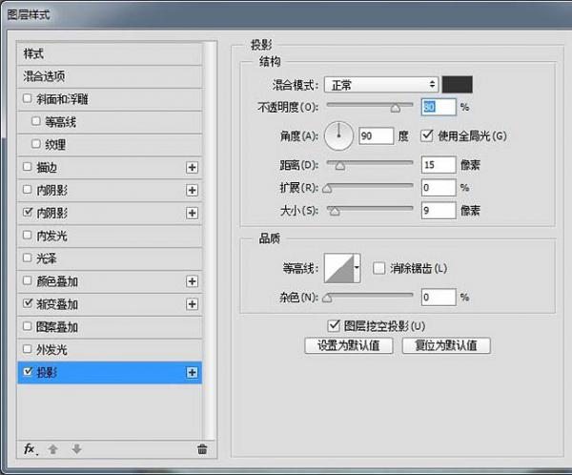The height and width of the screenshot is (475, 572).
Task: Click the 扩展 spread slider handle
Action: tap(327, 189)
